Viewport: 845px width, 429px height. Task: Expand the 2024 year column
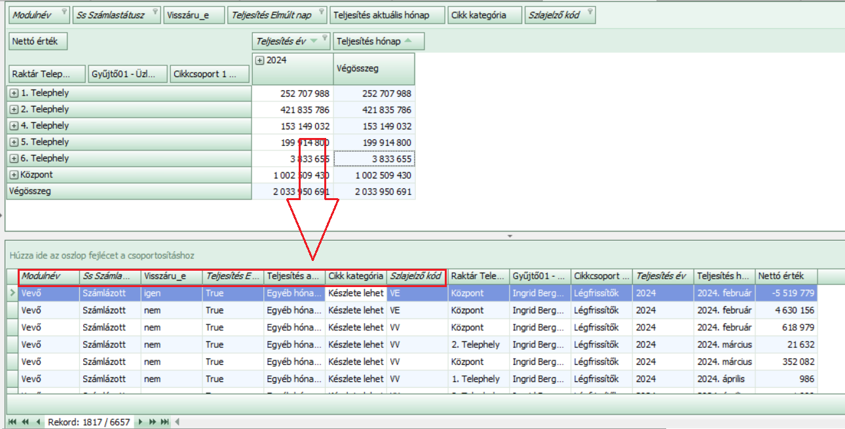tap(260, 60)
